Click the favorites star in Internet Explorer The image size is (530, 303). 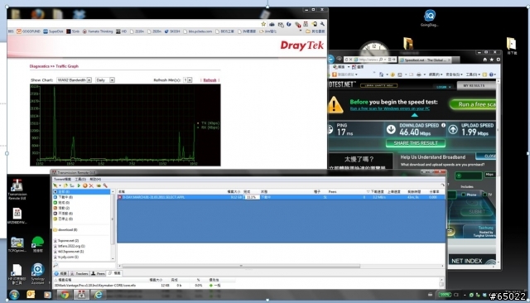tap(492, 60)
